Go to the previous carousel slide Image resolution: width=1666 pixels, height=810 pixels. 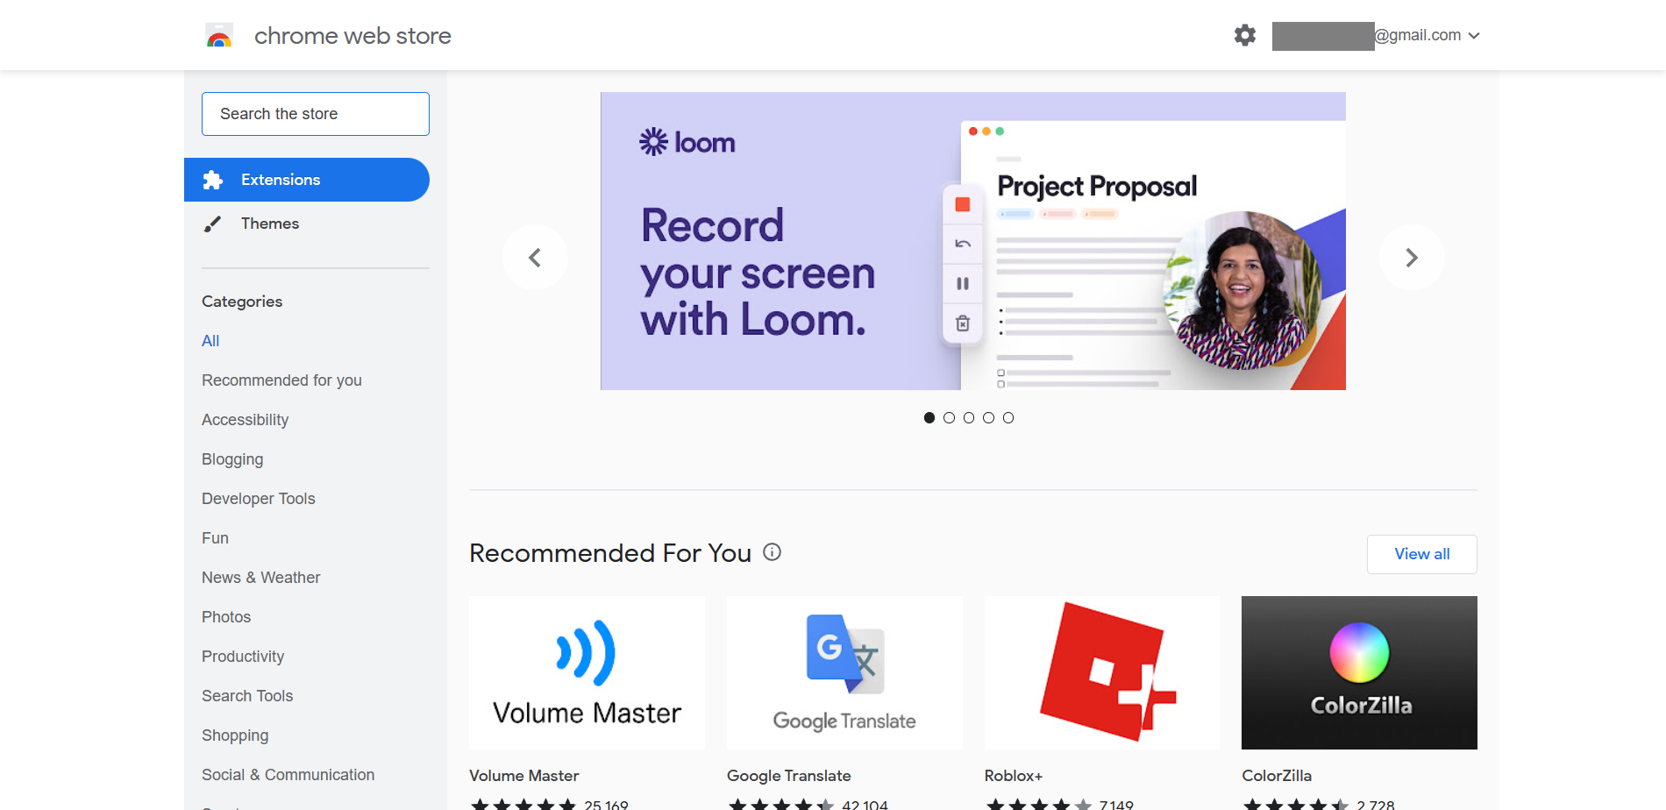click(x=535, y=258)
